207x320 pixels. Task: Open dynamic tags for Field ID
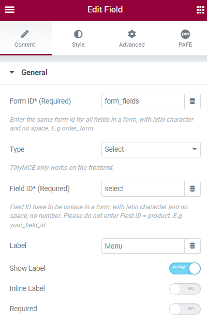coord(193,188)
